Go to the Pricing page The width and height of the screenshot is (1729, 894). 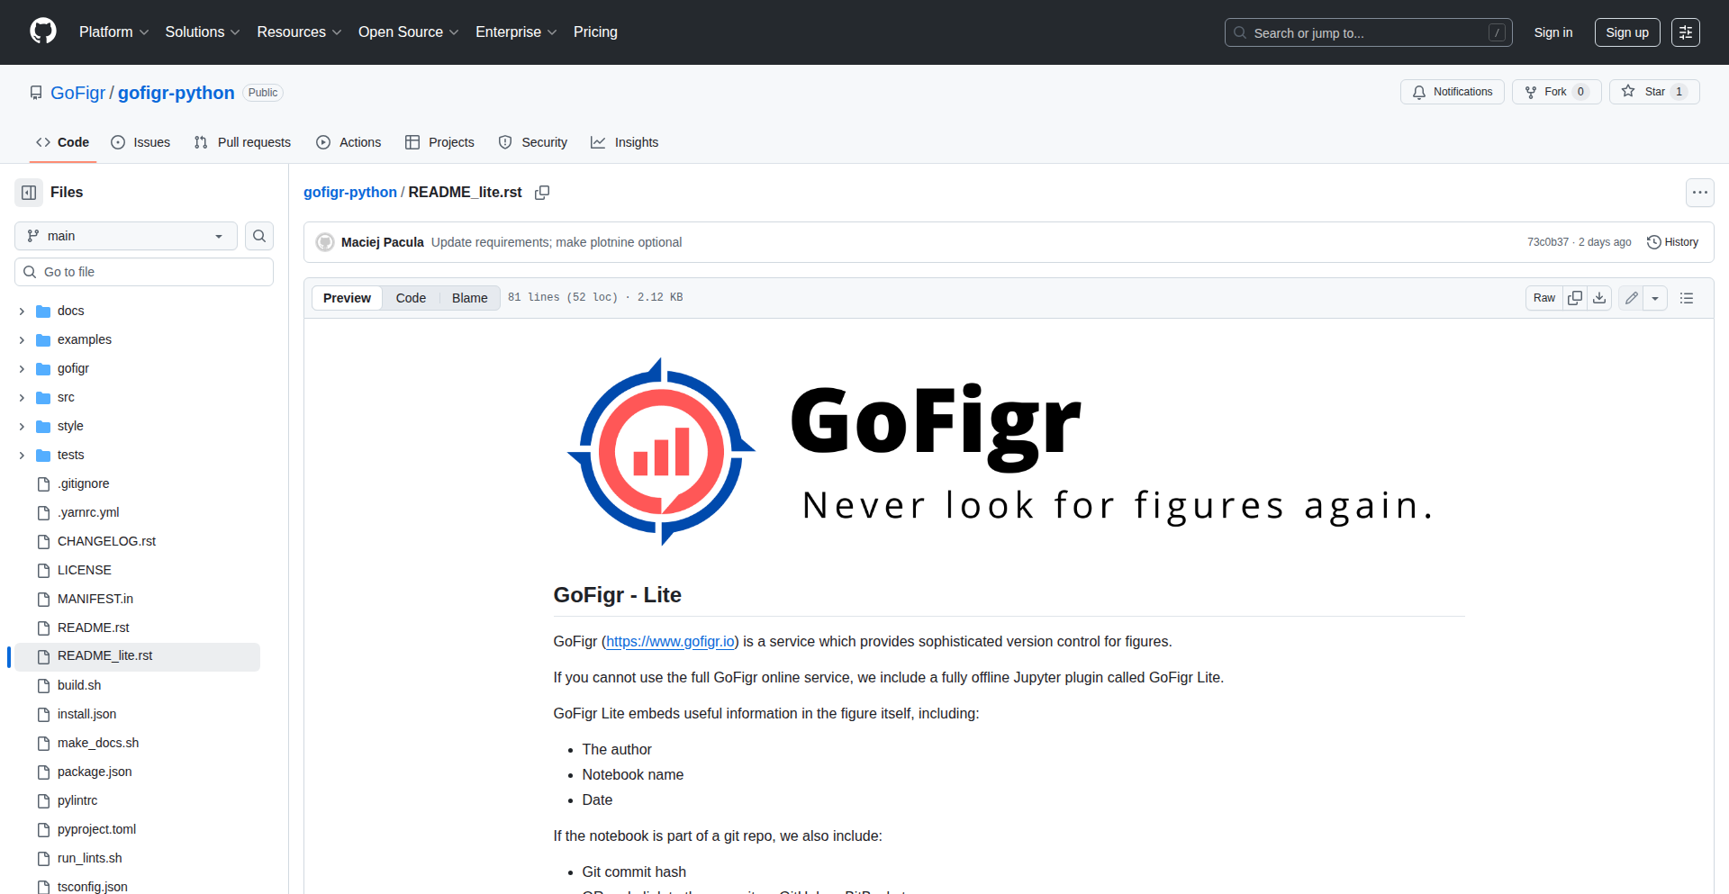[595, 32]
